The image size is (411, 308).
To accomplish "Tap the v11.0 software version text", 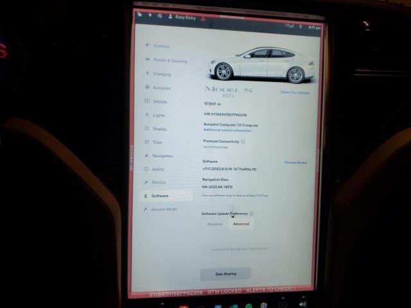I will (229, 169).
